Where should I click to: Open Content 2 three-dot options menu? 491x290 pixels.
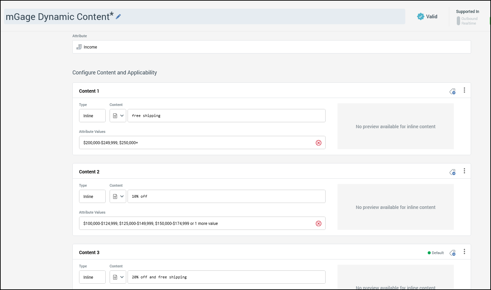tap(464, 171)
